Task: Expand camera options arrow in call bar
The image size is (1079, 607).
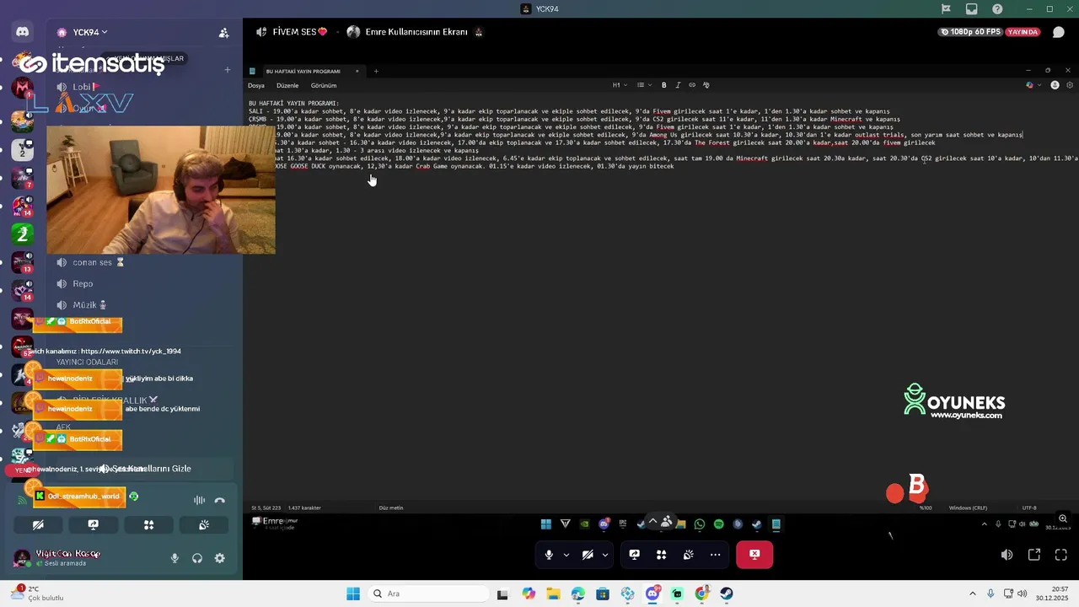Action: coord(604,555)
